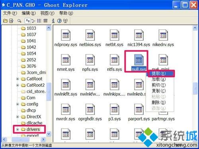The height and width of the screenshot is (149, 199).
Task: Select the oprghdlr.sys file icon
Action: pyautogui.click(x=90, y=109)
